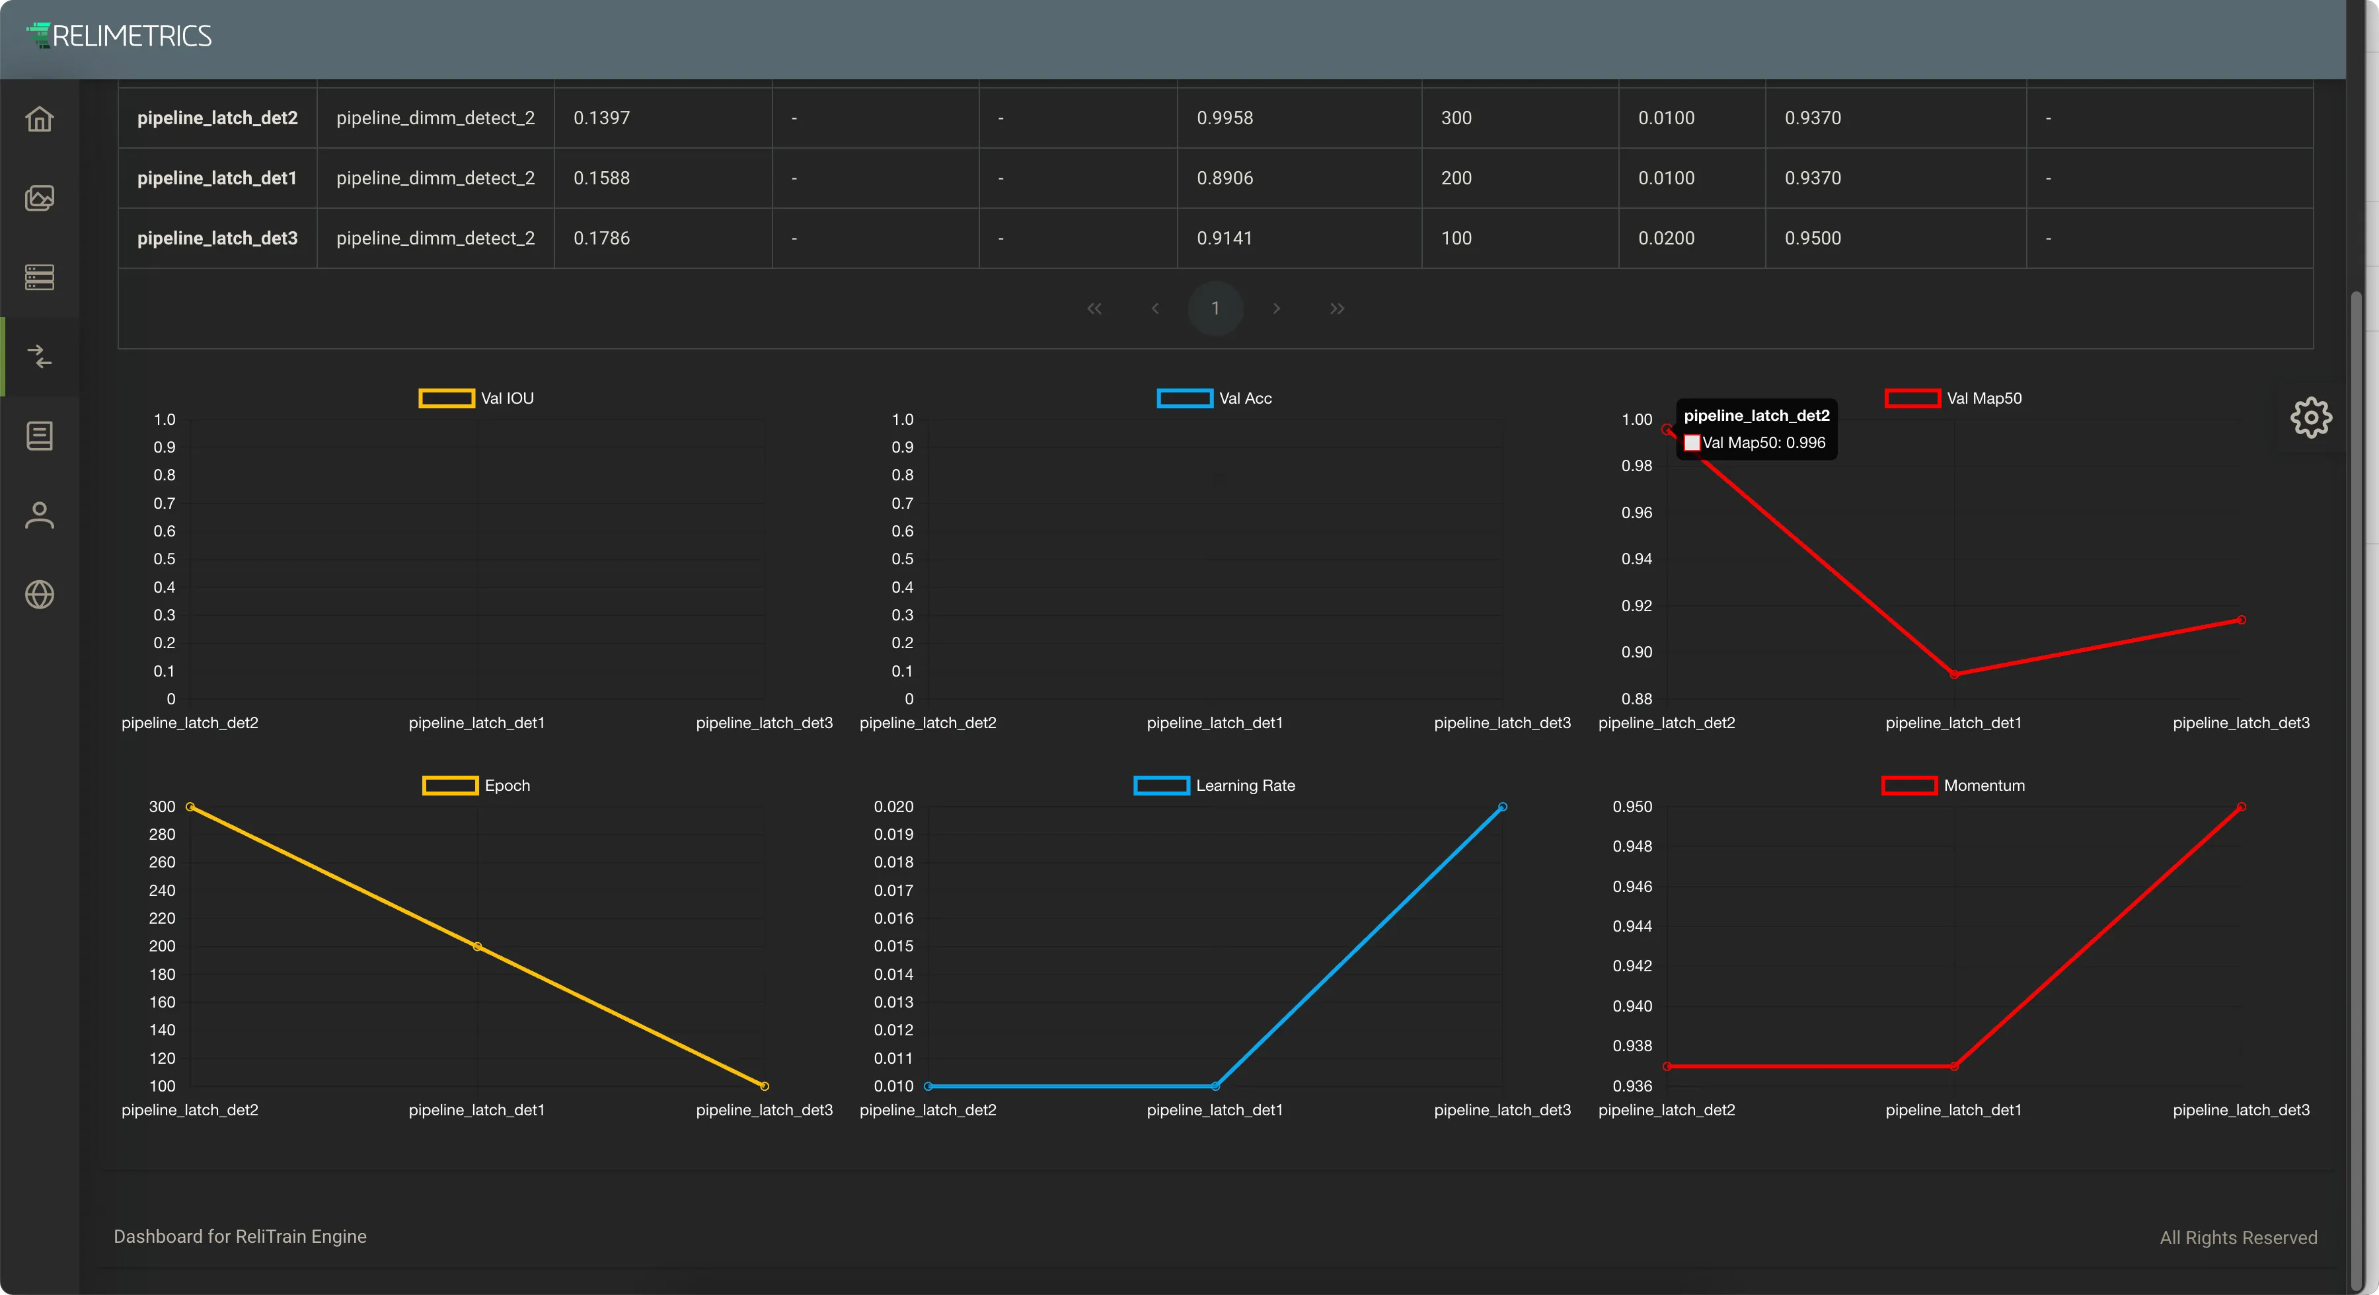The image size is (2379, 1295).
Task: Select page 1 in pagination
Action: (1215, 309)
